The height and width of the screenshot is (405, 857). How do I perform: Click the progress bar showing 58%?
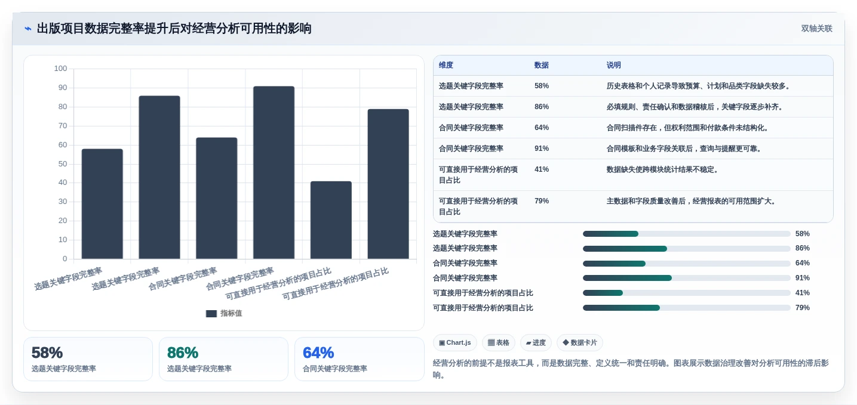[687, 234]
